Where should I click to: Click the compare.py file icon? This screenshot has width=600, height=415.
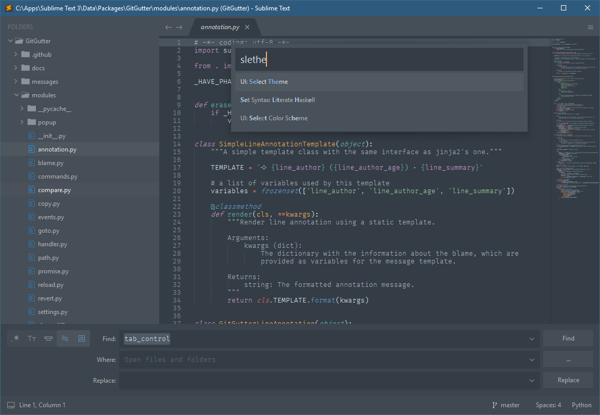(32, 190)
